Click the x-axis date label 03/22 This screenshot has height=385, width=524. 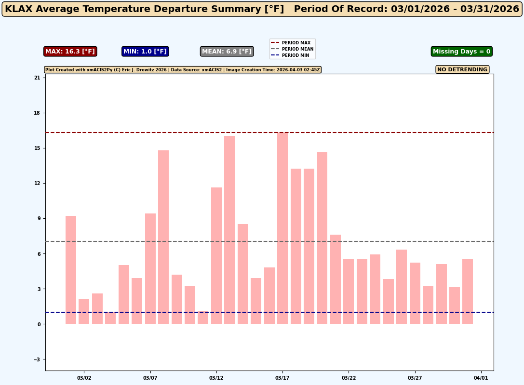pyautogui.click(x=349, y=378)
